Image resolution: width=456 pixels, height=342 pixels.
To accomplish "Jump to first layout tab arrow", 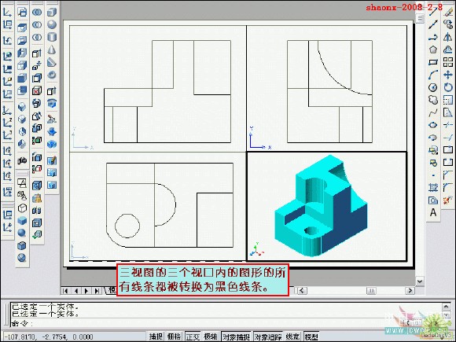I will pyautogui.click(x=65, y=291).
